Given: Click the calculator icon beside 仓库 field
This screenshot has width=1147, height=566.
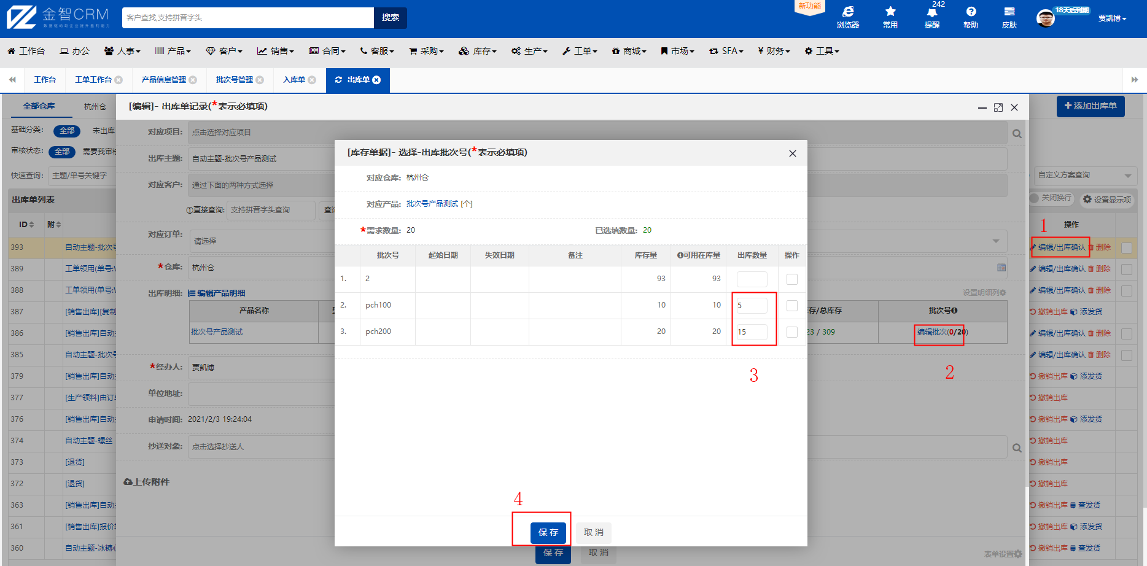Looking at the screenshot, I should [1001, 268].
